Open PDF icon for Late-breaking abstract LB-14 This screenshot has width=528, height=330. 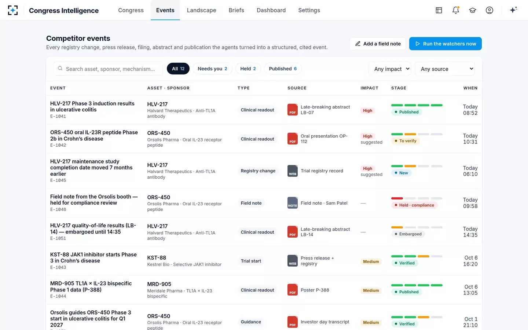click(x=292, y=232)
